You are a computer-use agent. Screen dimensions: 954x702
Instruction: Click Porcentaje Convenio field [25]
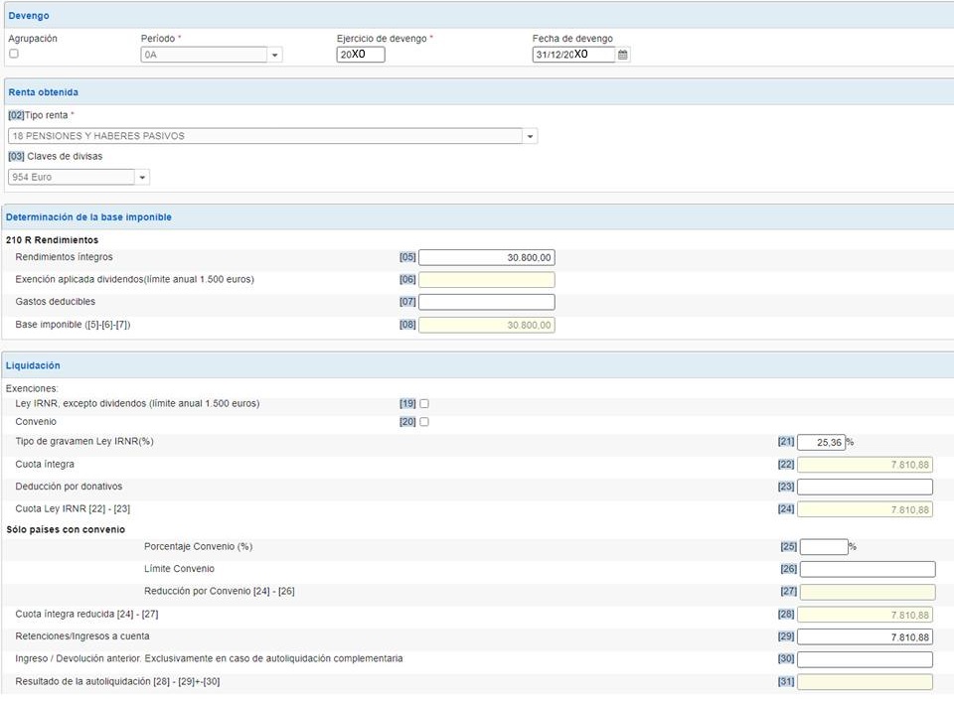[825, 547]
